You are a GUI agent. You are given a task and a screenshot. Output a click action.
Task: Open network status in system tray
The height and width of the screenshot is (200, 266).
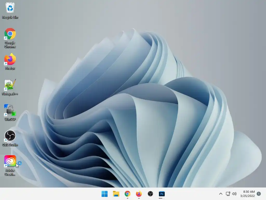[228, 194]
